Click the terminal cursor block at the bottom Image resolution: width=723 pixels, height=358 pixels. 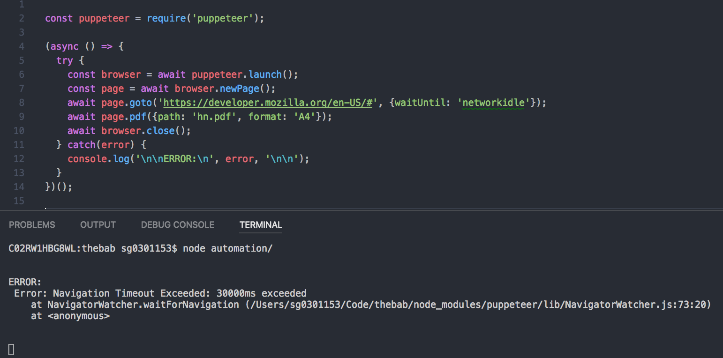pyautogui.click(x=10, y=349)
